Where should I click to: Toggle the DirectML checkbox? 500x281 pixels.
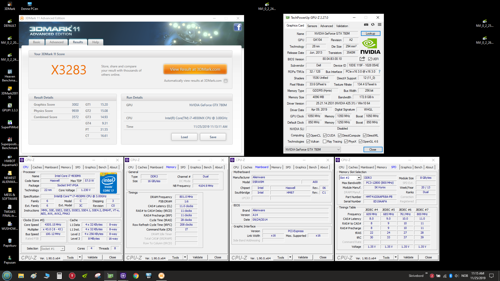(x=365, y=136)
